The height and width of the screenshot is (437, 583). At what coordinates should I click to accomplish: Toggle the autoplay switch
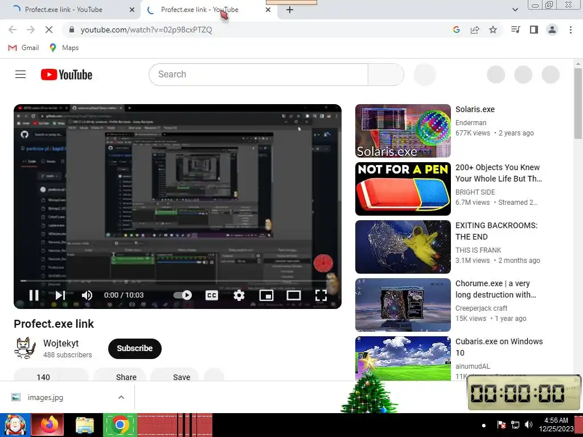point(183,295)
